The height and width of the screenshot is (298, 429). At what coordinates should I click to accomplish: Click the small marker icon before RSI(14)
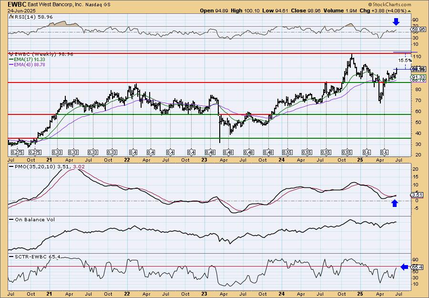(x=11, y=17)
